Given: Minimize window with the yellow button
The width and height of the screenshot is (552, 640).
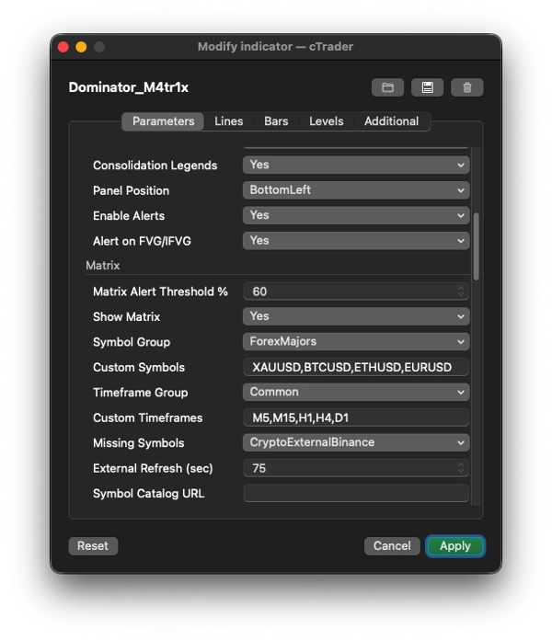Looking at the screenshot, I should (x=81, y=47).
